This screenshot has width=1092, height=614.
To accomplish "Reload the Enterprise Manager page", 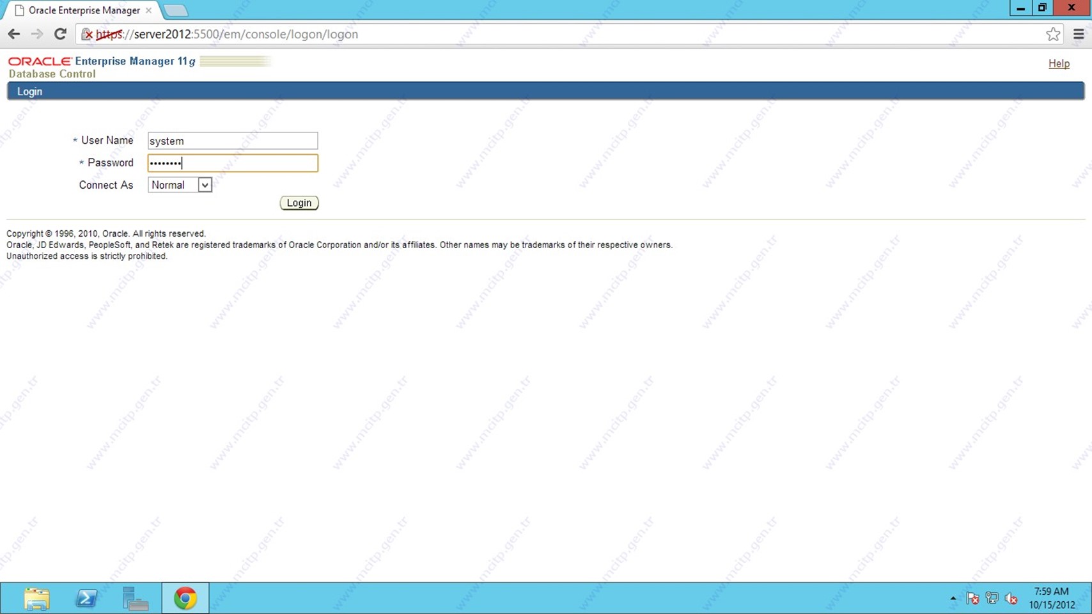I will (60, 34).
